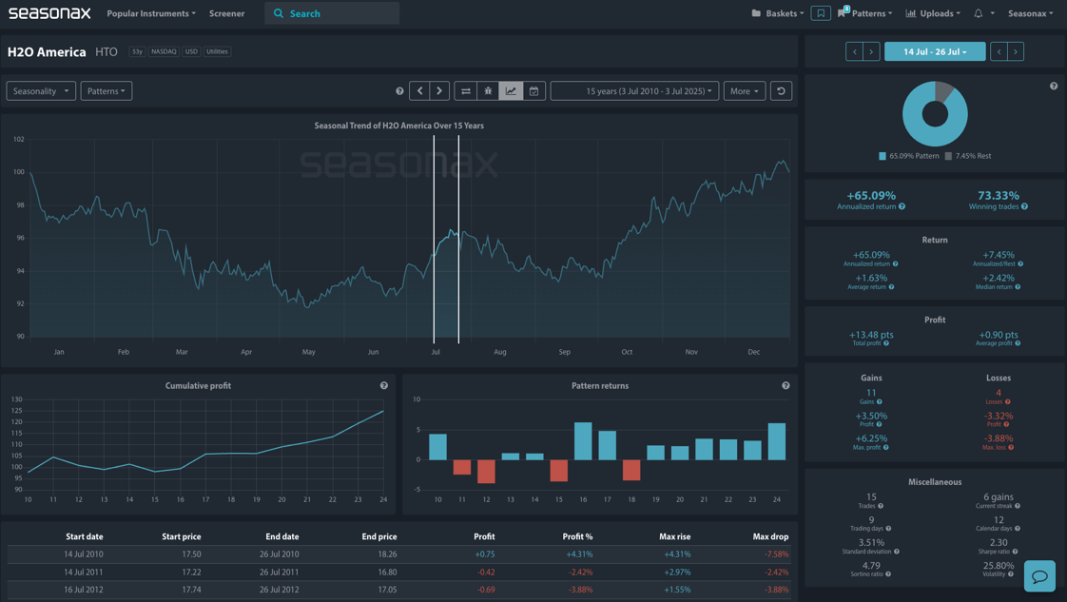The height and width of the screenshot is (602, 1067).
Task: Click help icon beside Sharpe ratio
Action: click(x=1016, y=552)
